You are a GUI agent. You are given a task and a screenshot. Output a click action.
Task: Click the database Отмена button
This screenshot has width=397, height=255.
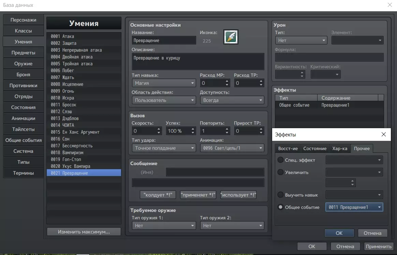(345, 246)
